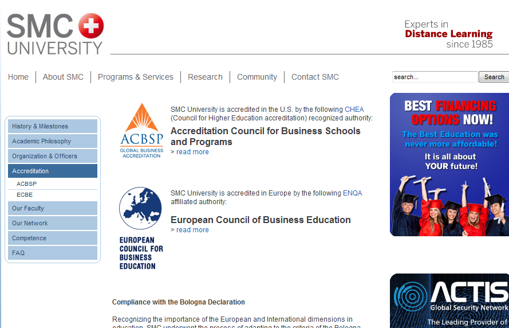The image size is (509, 328).
Task: Click the Experts in Distance Learning tagline
Action: tap(449, 34)
